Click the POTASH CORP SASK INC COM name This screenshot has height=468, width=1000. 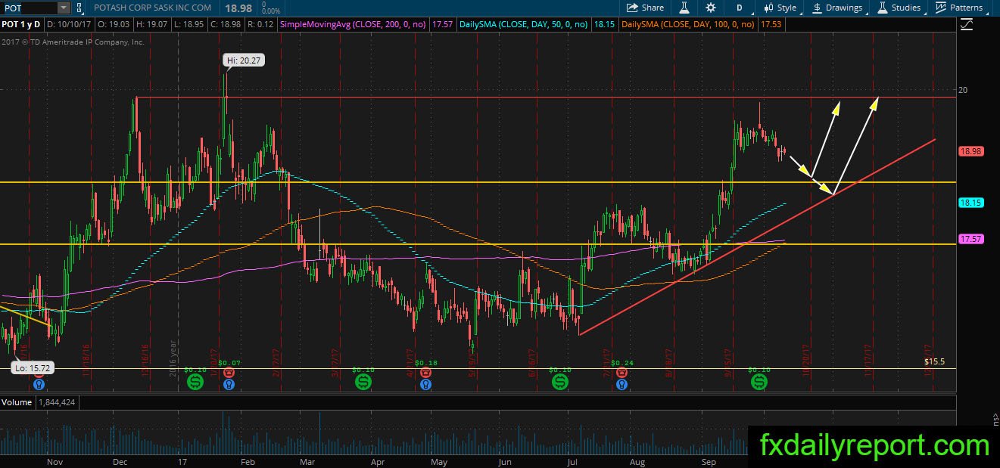[152, 8]
